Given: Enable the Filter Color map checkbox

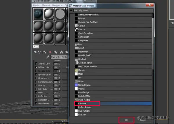Looking at the screenshot, I should click(36, 89).
